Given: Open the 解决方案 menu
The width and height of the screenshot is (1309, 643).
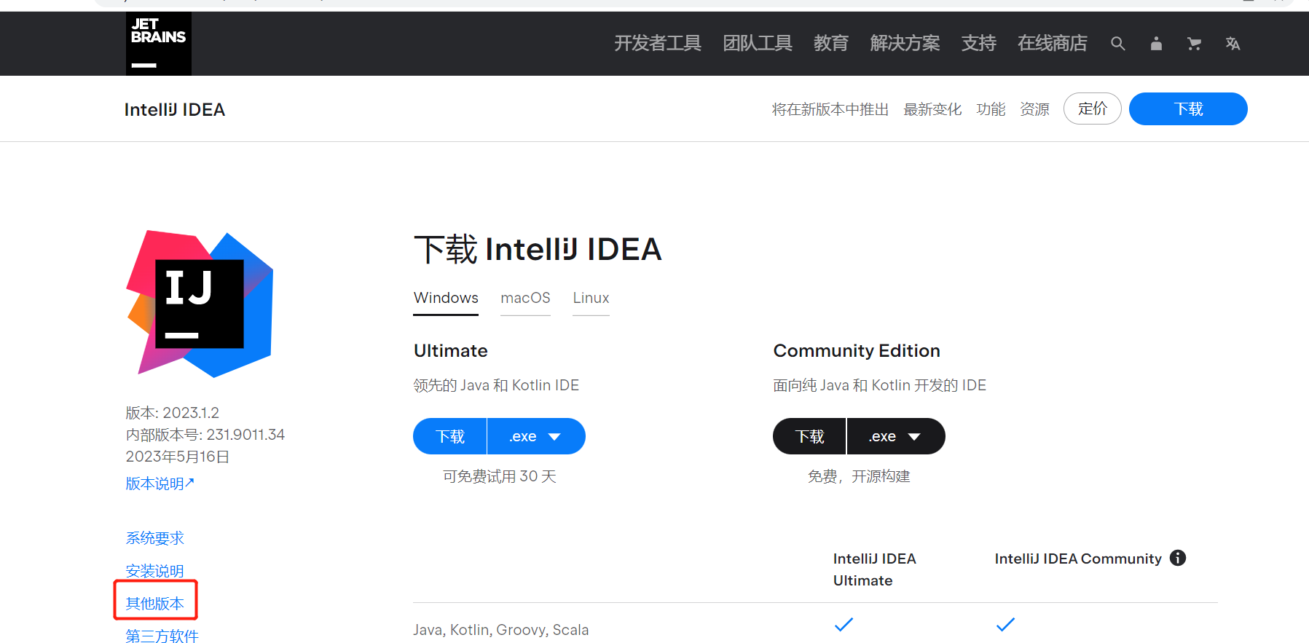Looking at the screenshot, I should click(905, 44).
